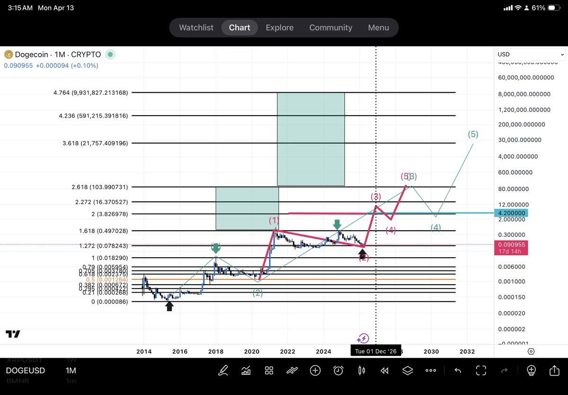Click 2030 on the time axis
Image resolution: width=568 pixels, height=395 pixels.
click(x=431, y=351)
